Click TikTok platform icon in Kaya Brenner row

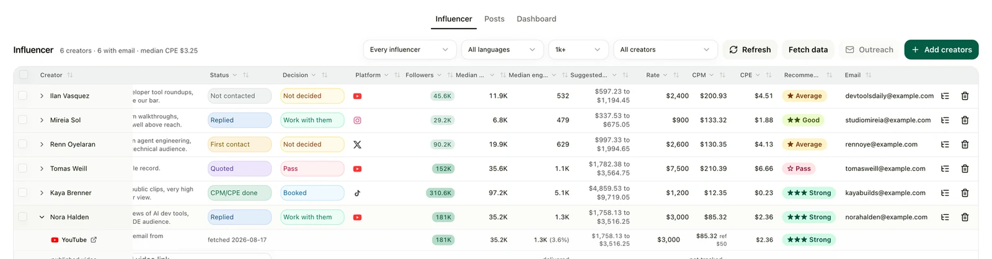tap(357, 193)
